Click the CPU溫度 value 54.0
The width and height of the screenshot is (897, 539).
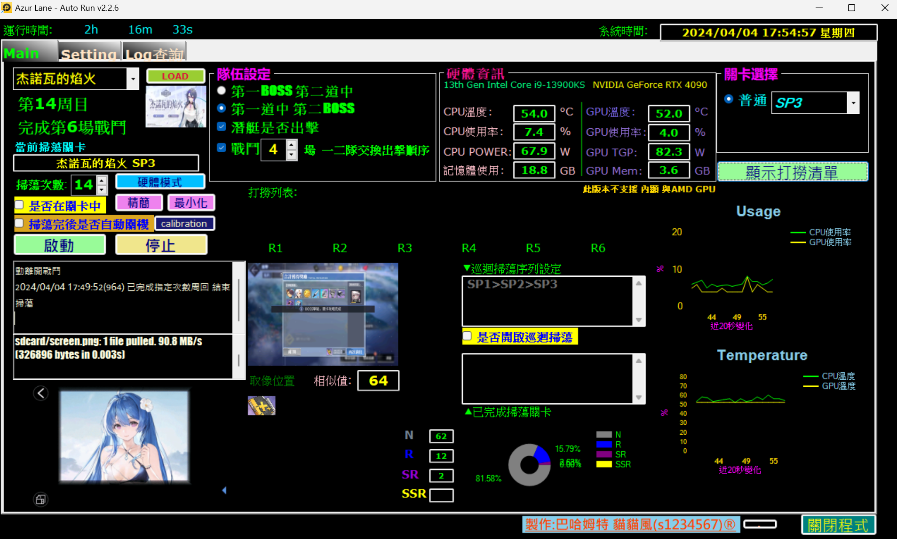pos(534,113)
